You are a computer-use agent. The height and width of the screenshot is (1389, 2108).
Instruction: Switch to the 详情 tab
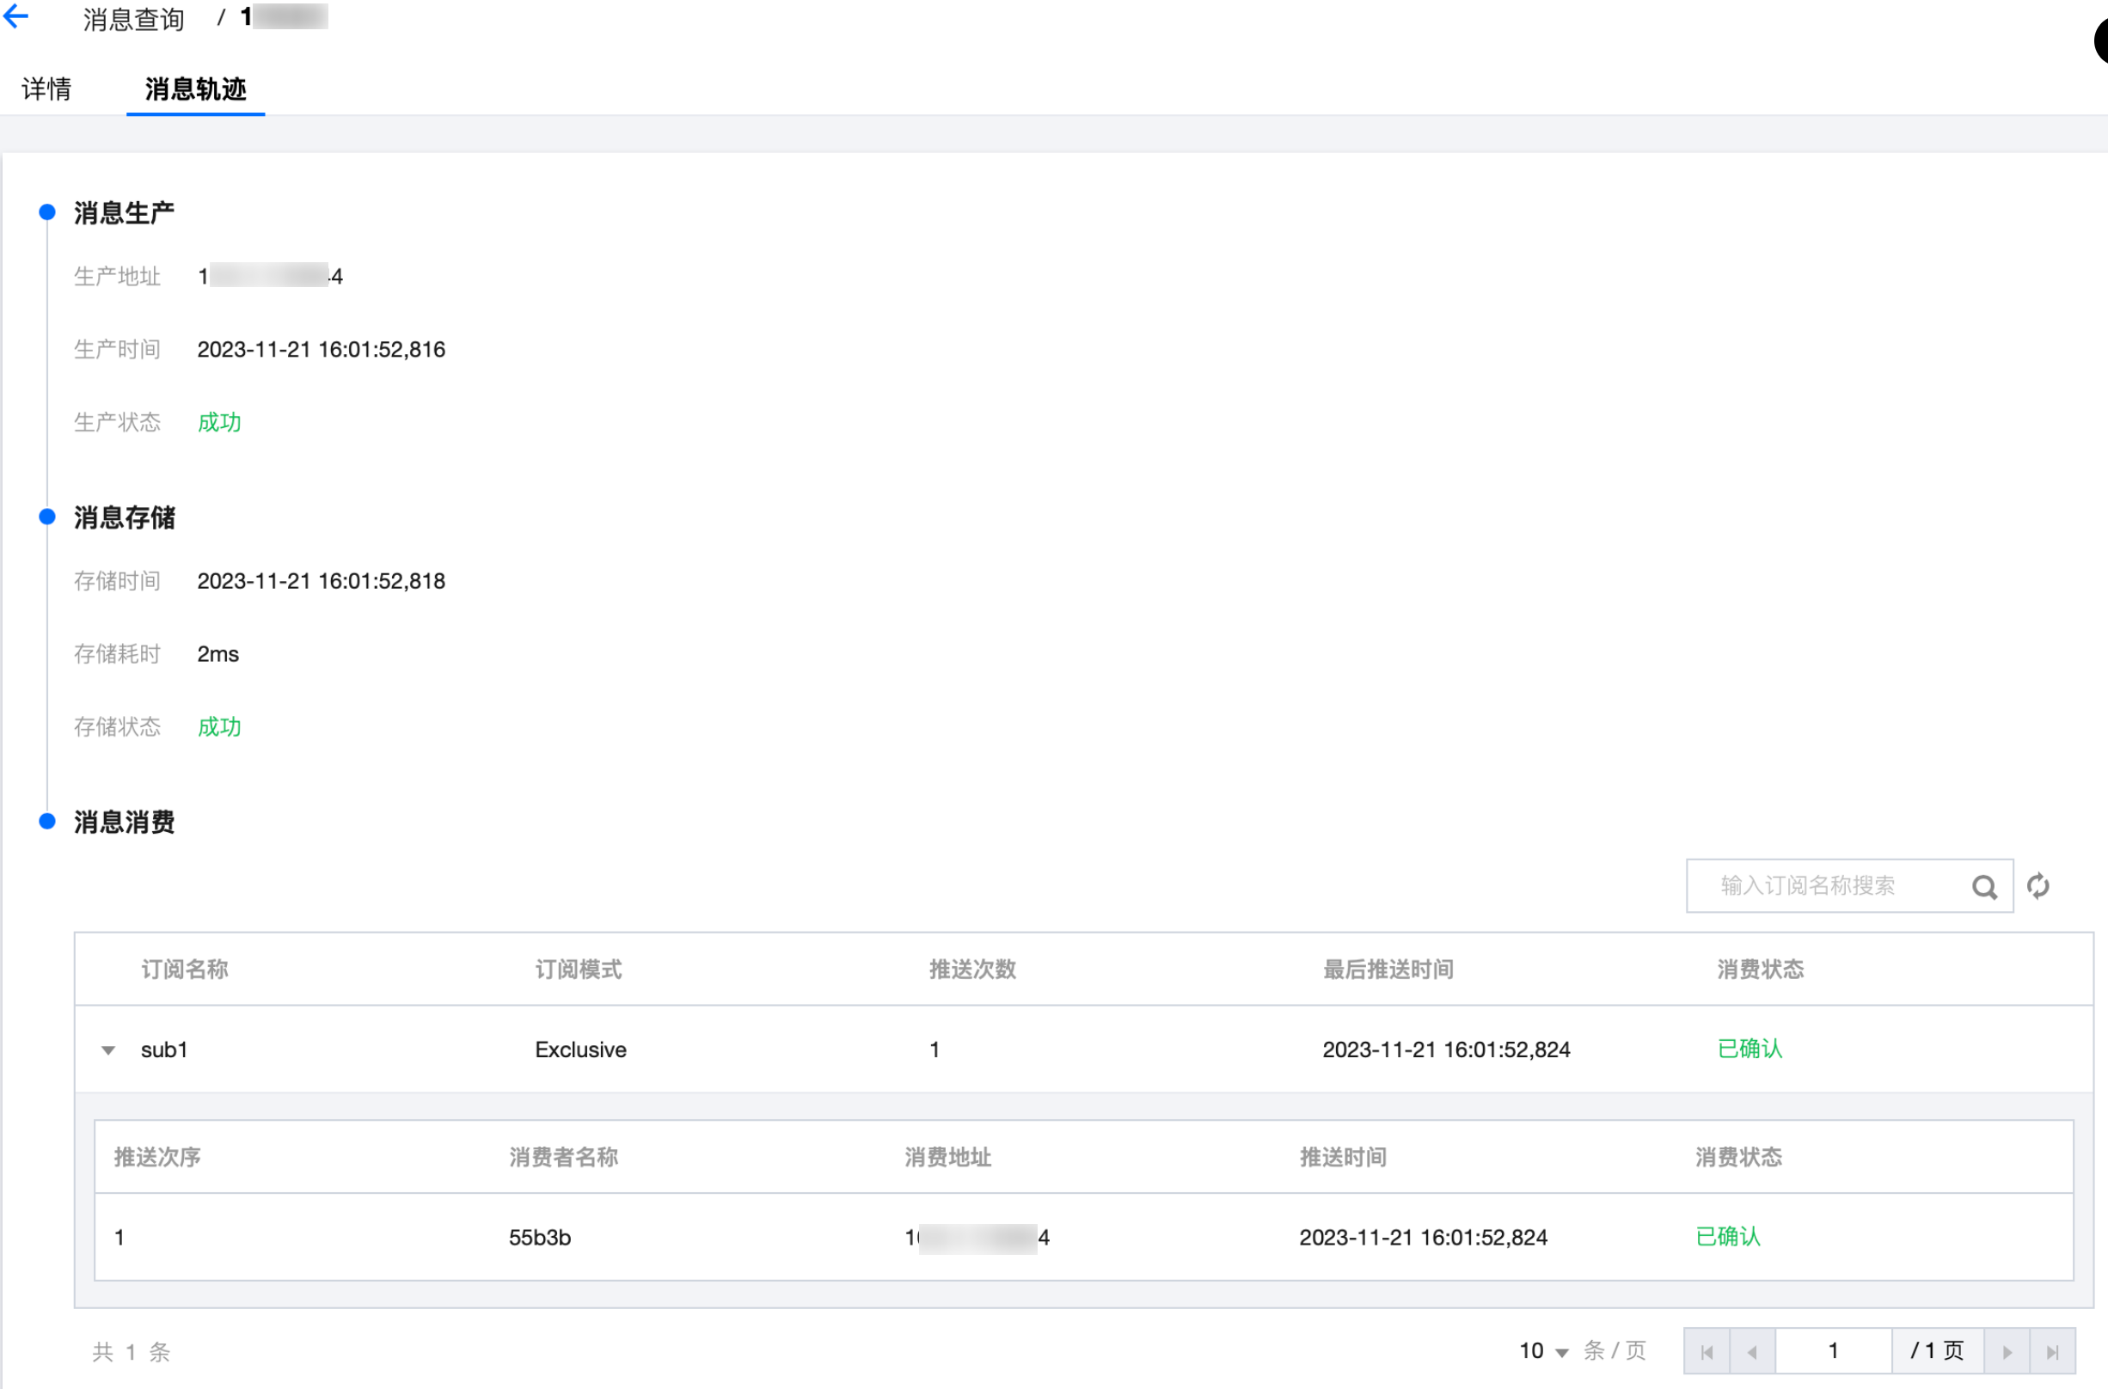pos(46,89)
